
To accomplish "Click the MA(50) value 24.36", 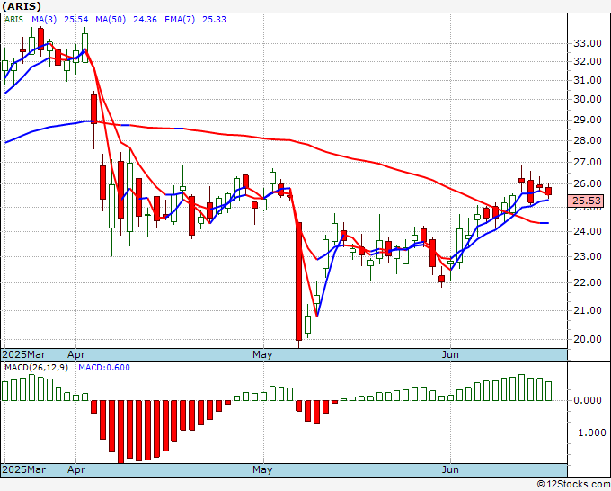I will [145, 20].
